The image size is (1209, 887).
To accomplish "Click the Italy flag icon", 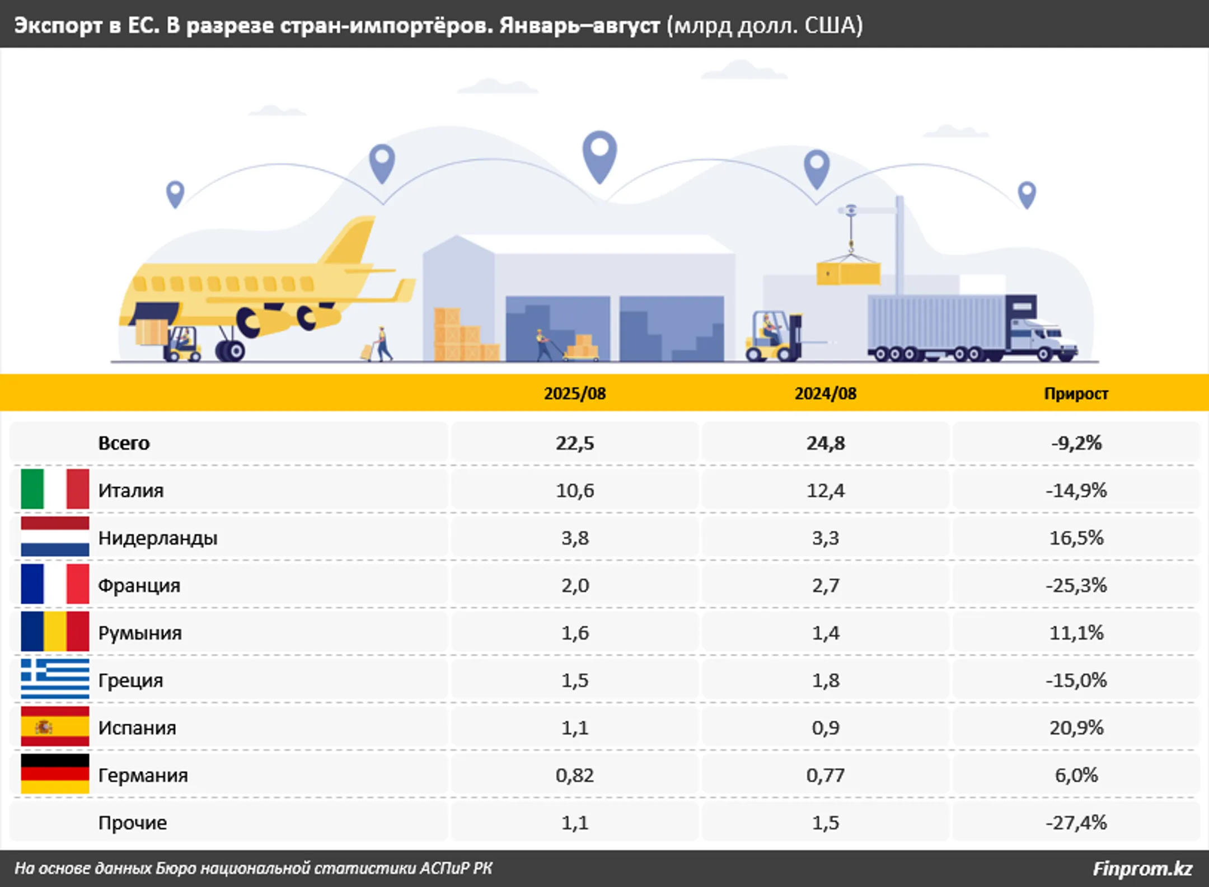I will [55, 489].
